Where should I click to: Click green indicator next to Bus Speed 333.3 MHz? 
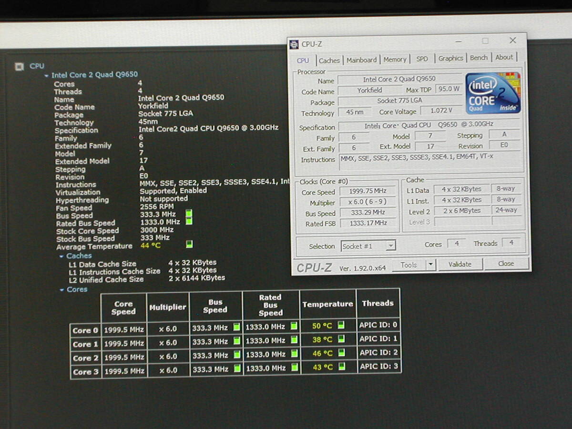[189, 214]
